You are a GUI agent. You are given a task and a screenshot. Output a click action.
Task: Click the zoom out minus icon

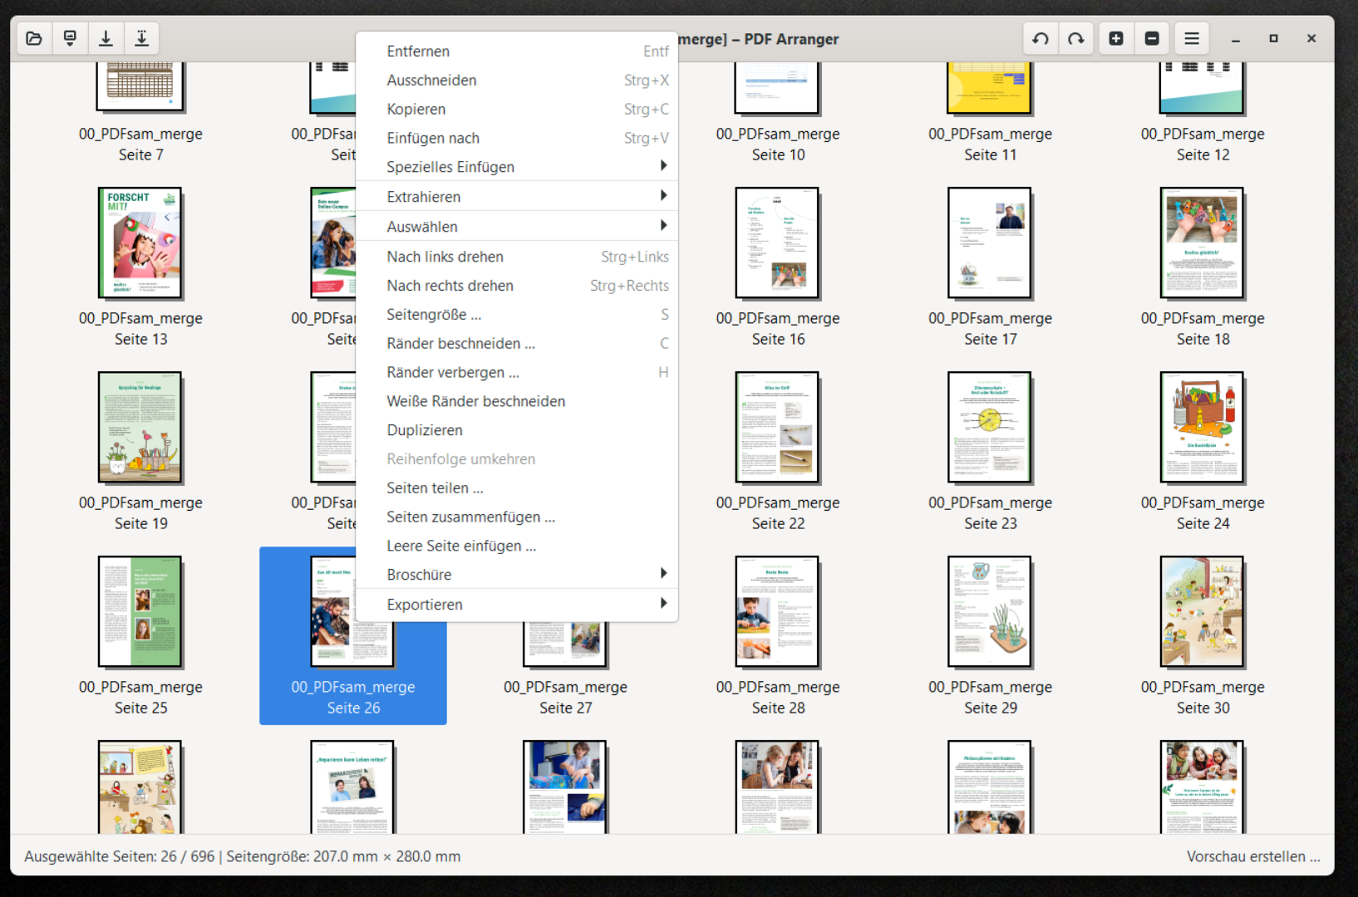tap(1152, 38)
